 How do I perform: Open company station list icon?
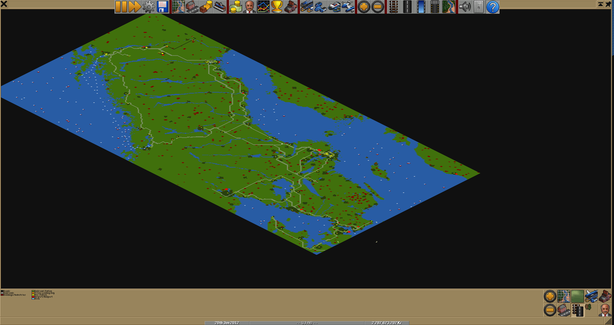point(220,7)
